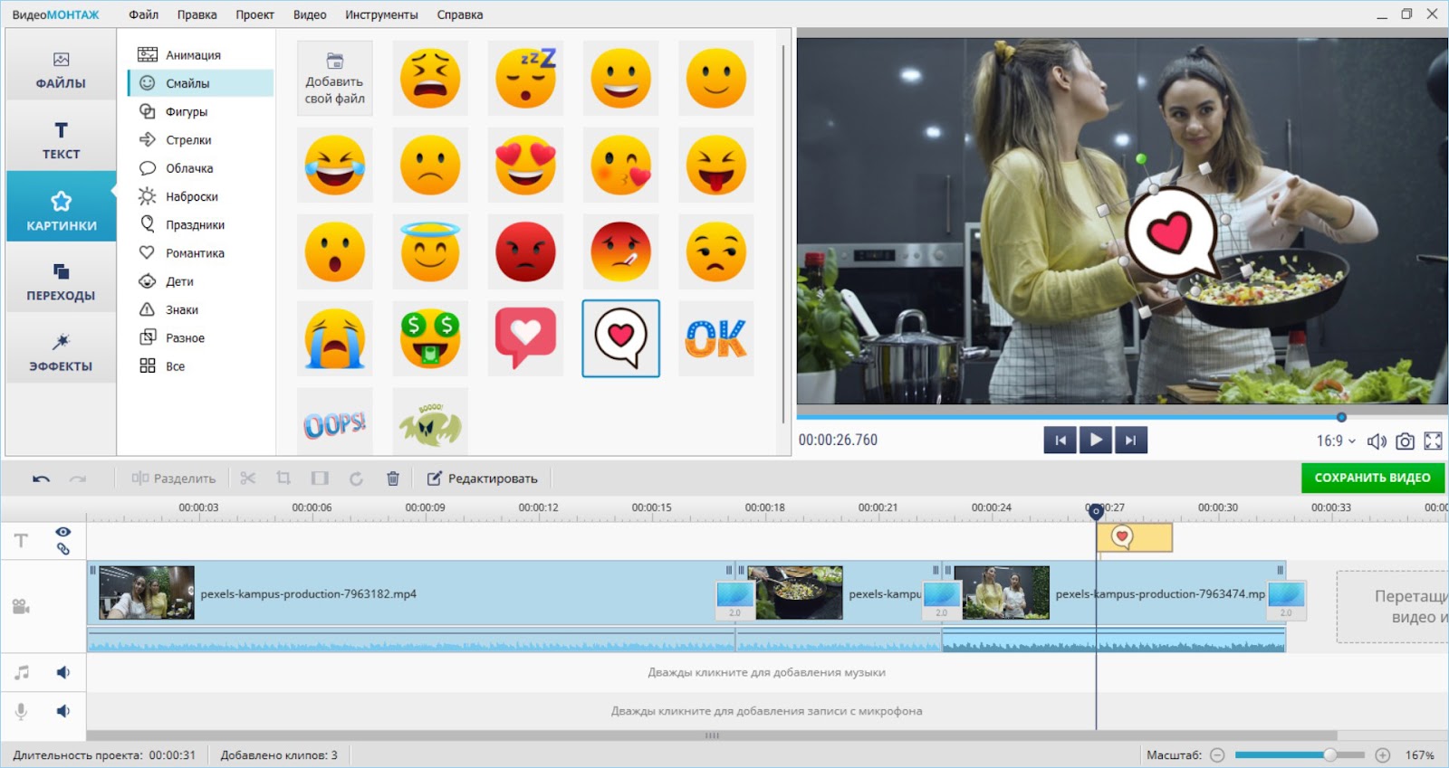Zoom out timeline with the minus icon
Image resolution: width=1449 pixels, height=768 pixels.
(1217, 755)
